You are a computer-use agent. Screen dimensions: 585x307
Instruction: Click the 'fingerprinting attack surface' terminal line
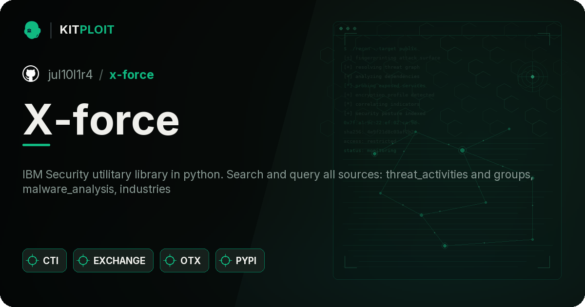(391, 58)
